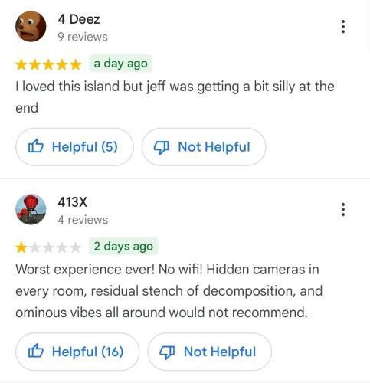Click thumbs-down icon on the jeff island review
Screen dimensions: 370x383
click(x=161, y=147)
